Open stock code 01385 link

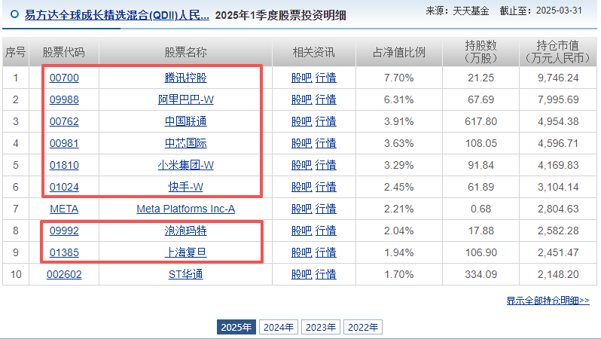coord(64,252)
